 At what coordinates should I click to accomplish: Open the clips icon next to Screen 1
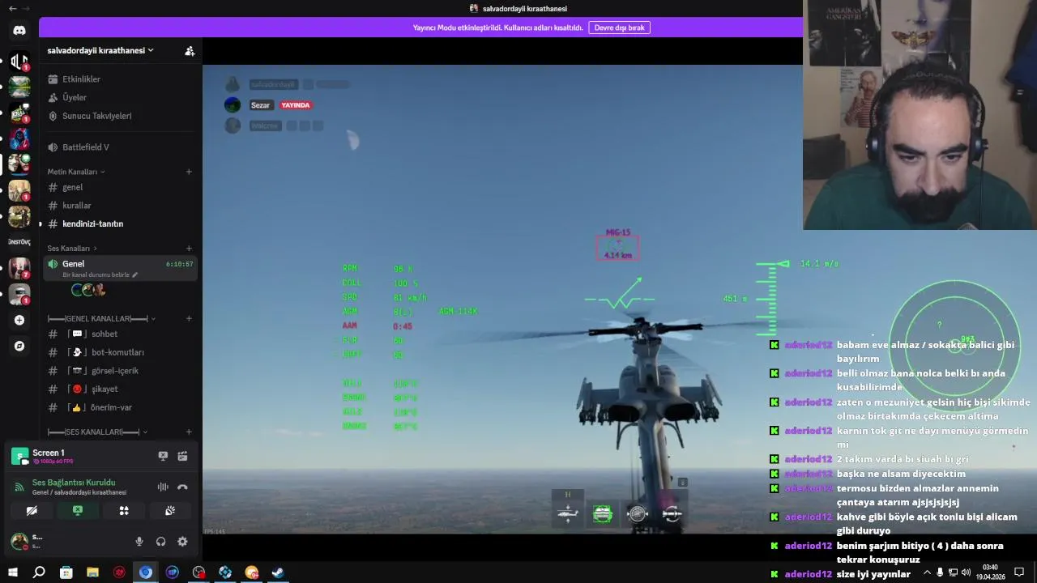point(182,456)
